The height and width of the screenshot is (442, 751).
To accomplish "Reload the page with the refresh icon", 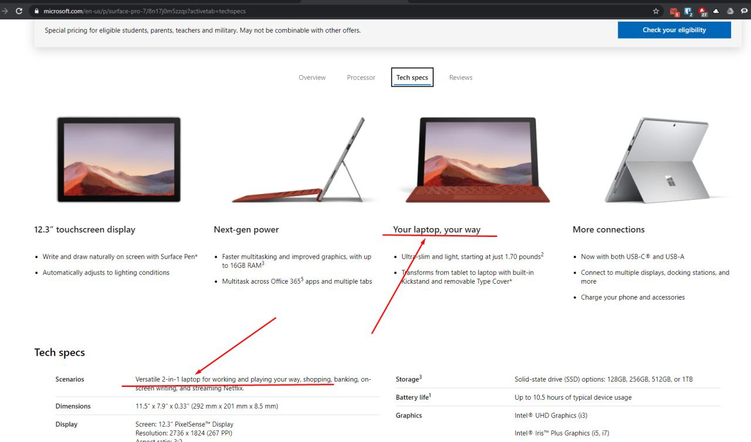I will [x=19, y=11].
